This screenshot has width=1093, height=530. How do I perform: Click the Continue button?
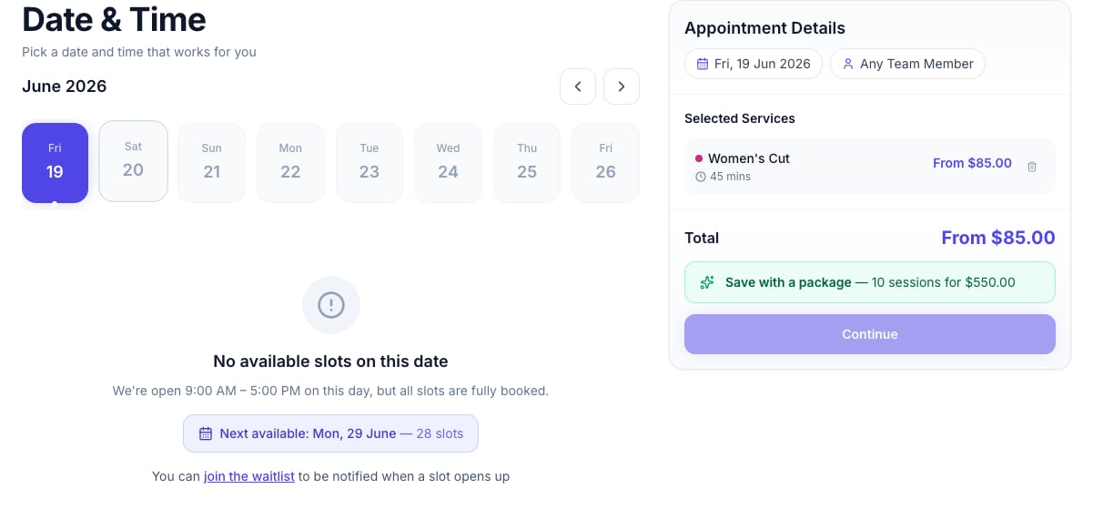pyautogui.click(x=870, y=334)
